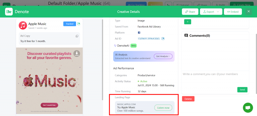Delete this creative

(x=188, y=99)
